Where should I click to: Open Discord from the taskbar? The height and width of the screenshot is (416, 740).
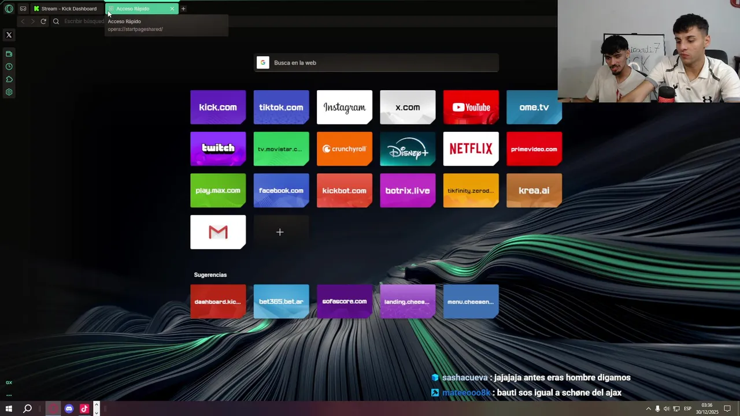coord(69,408)
